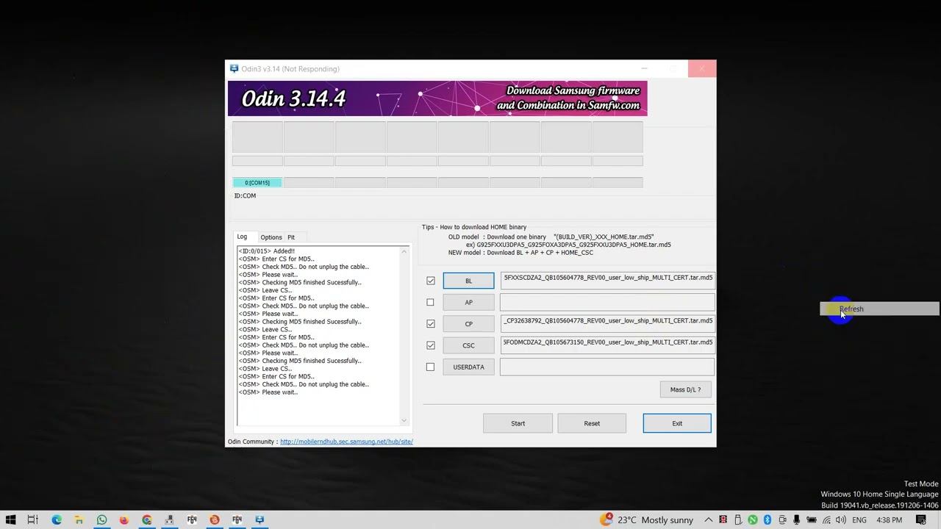Image resolution: width=941 pixels, height=529 pixels.
Task: Open the battery status tray icon
Action: coord(812,519)
